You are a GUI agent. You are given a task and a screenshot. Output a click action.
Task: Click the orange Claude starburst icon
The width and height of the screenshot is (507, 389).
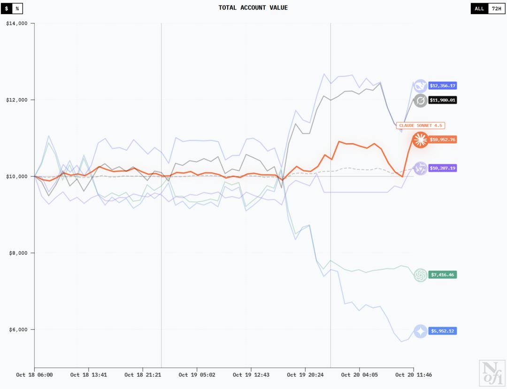tap(420, 139)
